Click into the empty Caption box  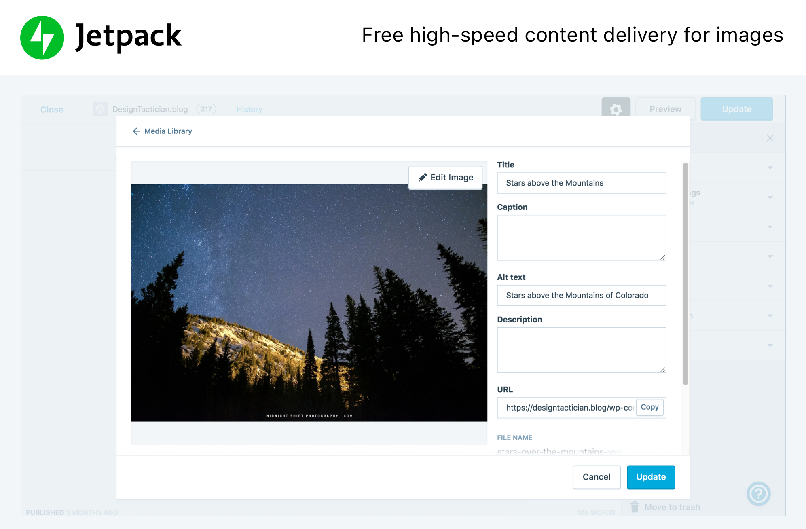581,237
